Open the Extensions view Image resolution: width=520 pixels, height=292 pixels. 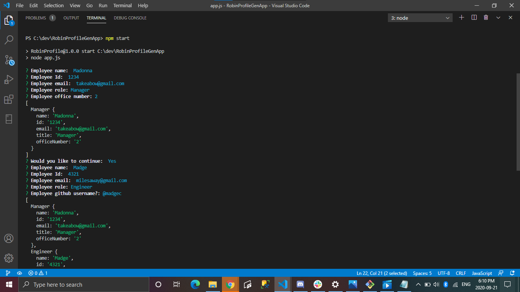(x=9, y=100)
